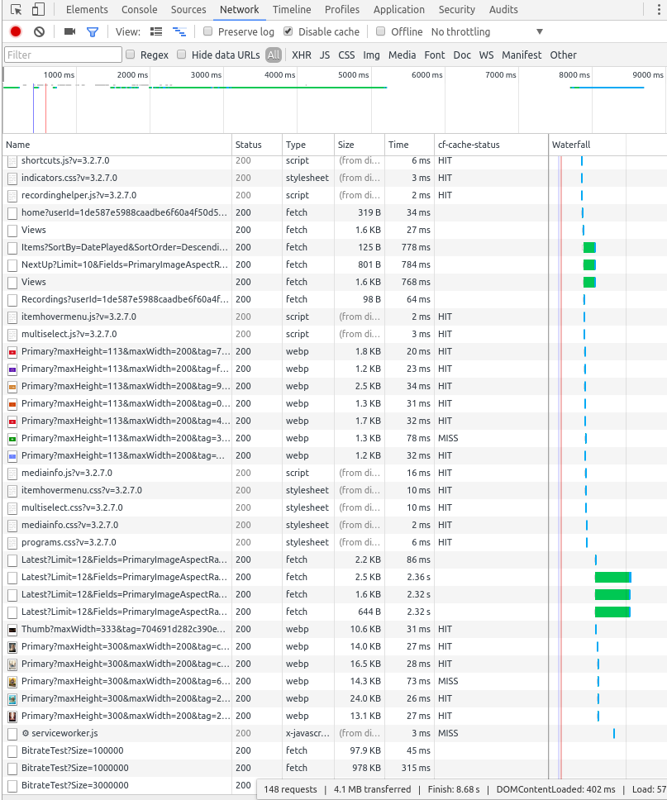
Task: Open the Application panel
Action: (x=399, y=9)
